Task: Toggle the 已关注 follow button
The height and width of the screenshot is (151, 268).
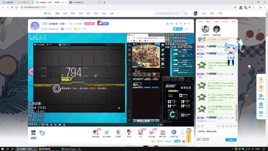Action: tap(178, 29)
